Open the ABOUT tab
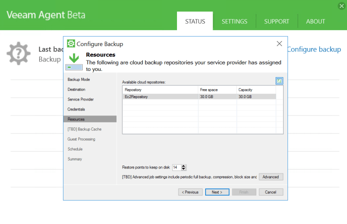Screen dimensions: 347x224 pyautogui.click(x=315, y=21)
